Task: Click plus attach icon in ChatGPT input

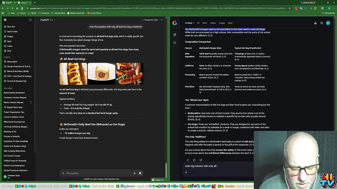Action: 63,173
